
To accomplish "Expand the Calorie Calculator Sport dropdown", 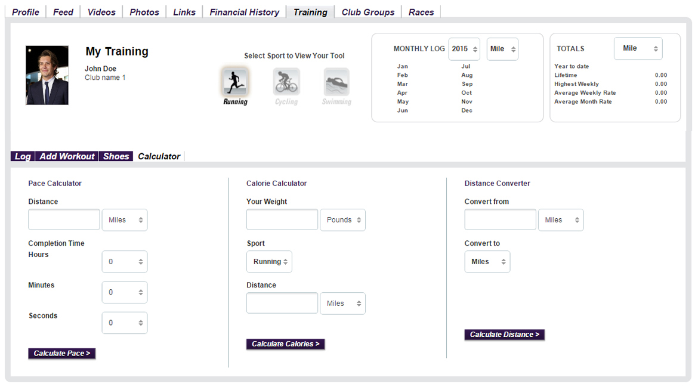I will pos(269,262).
